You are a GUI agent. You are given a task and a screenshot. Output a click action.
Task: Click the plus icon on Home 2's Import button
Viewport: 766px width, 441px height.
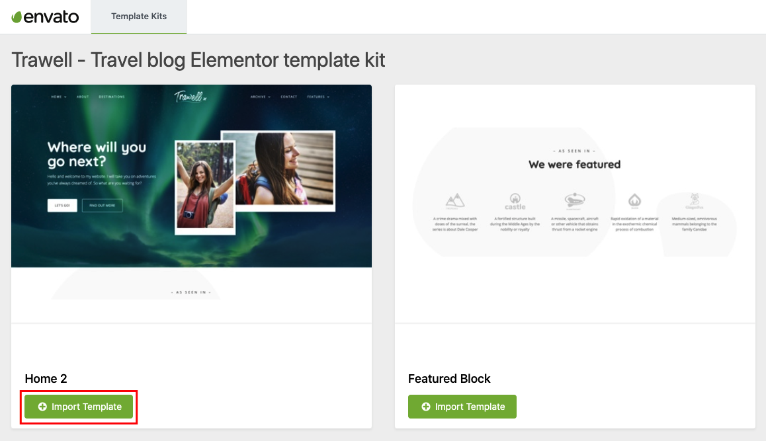pyautogui.click(x=42, y=407)
